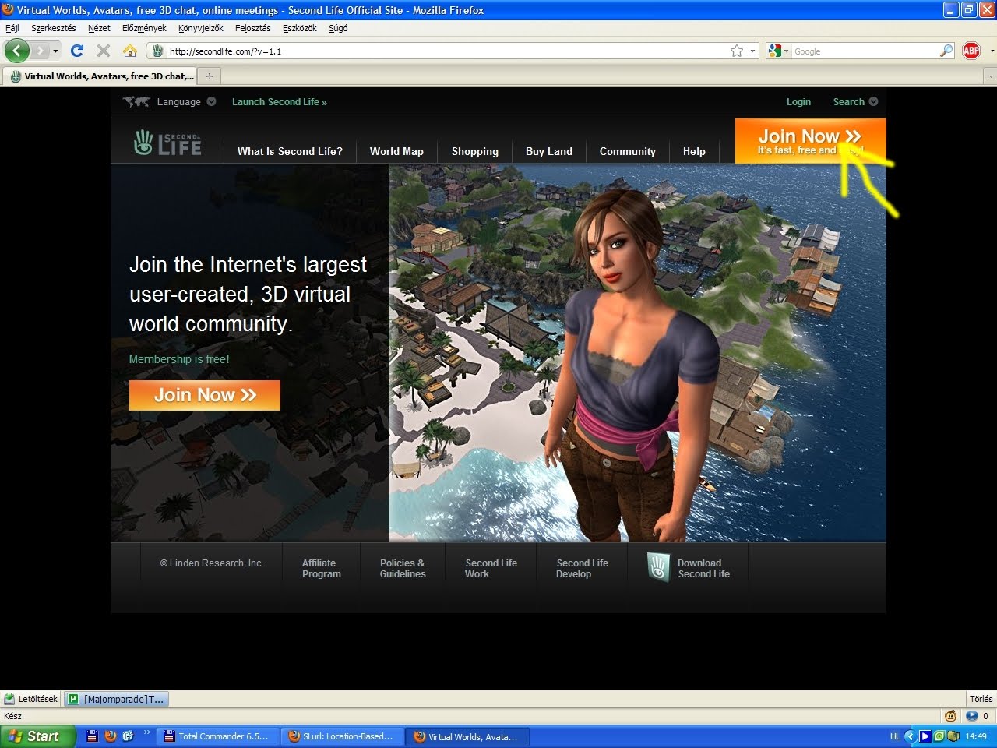Viewport: 997px width, 748px height.
Task: Open the Súgó menu
Action: pyautogui.click(x=338, y=28)
